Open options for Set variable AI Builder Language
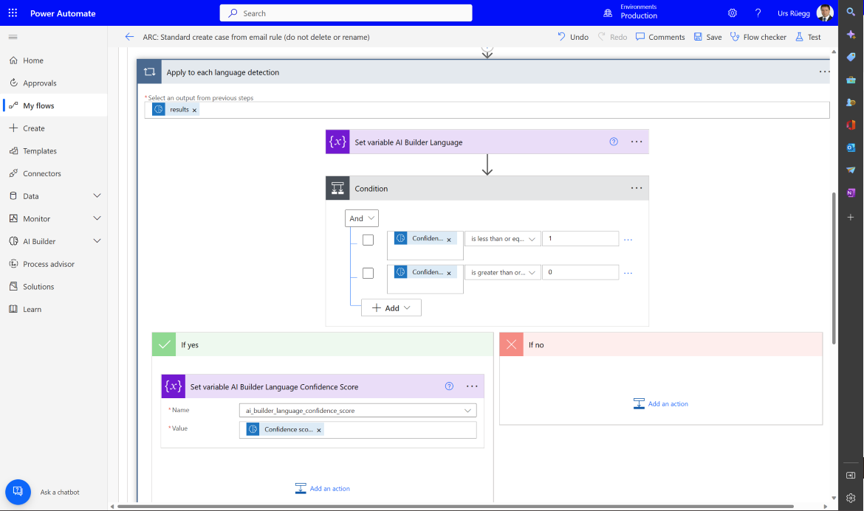This screenshot has width=864, height=511. click(x=637, y=142)
